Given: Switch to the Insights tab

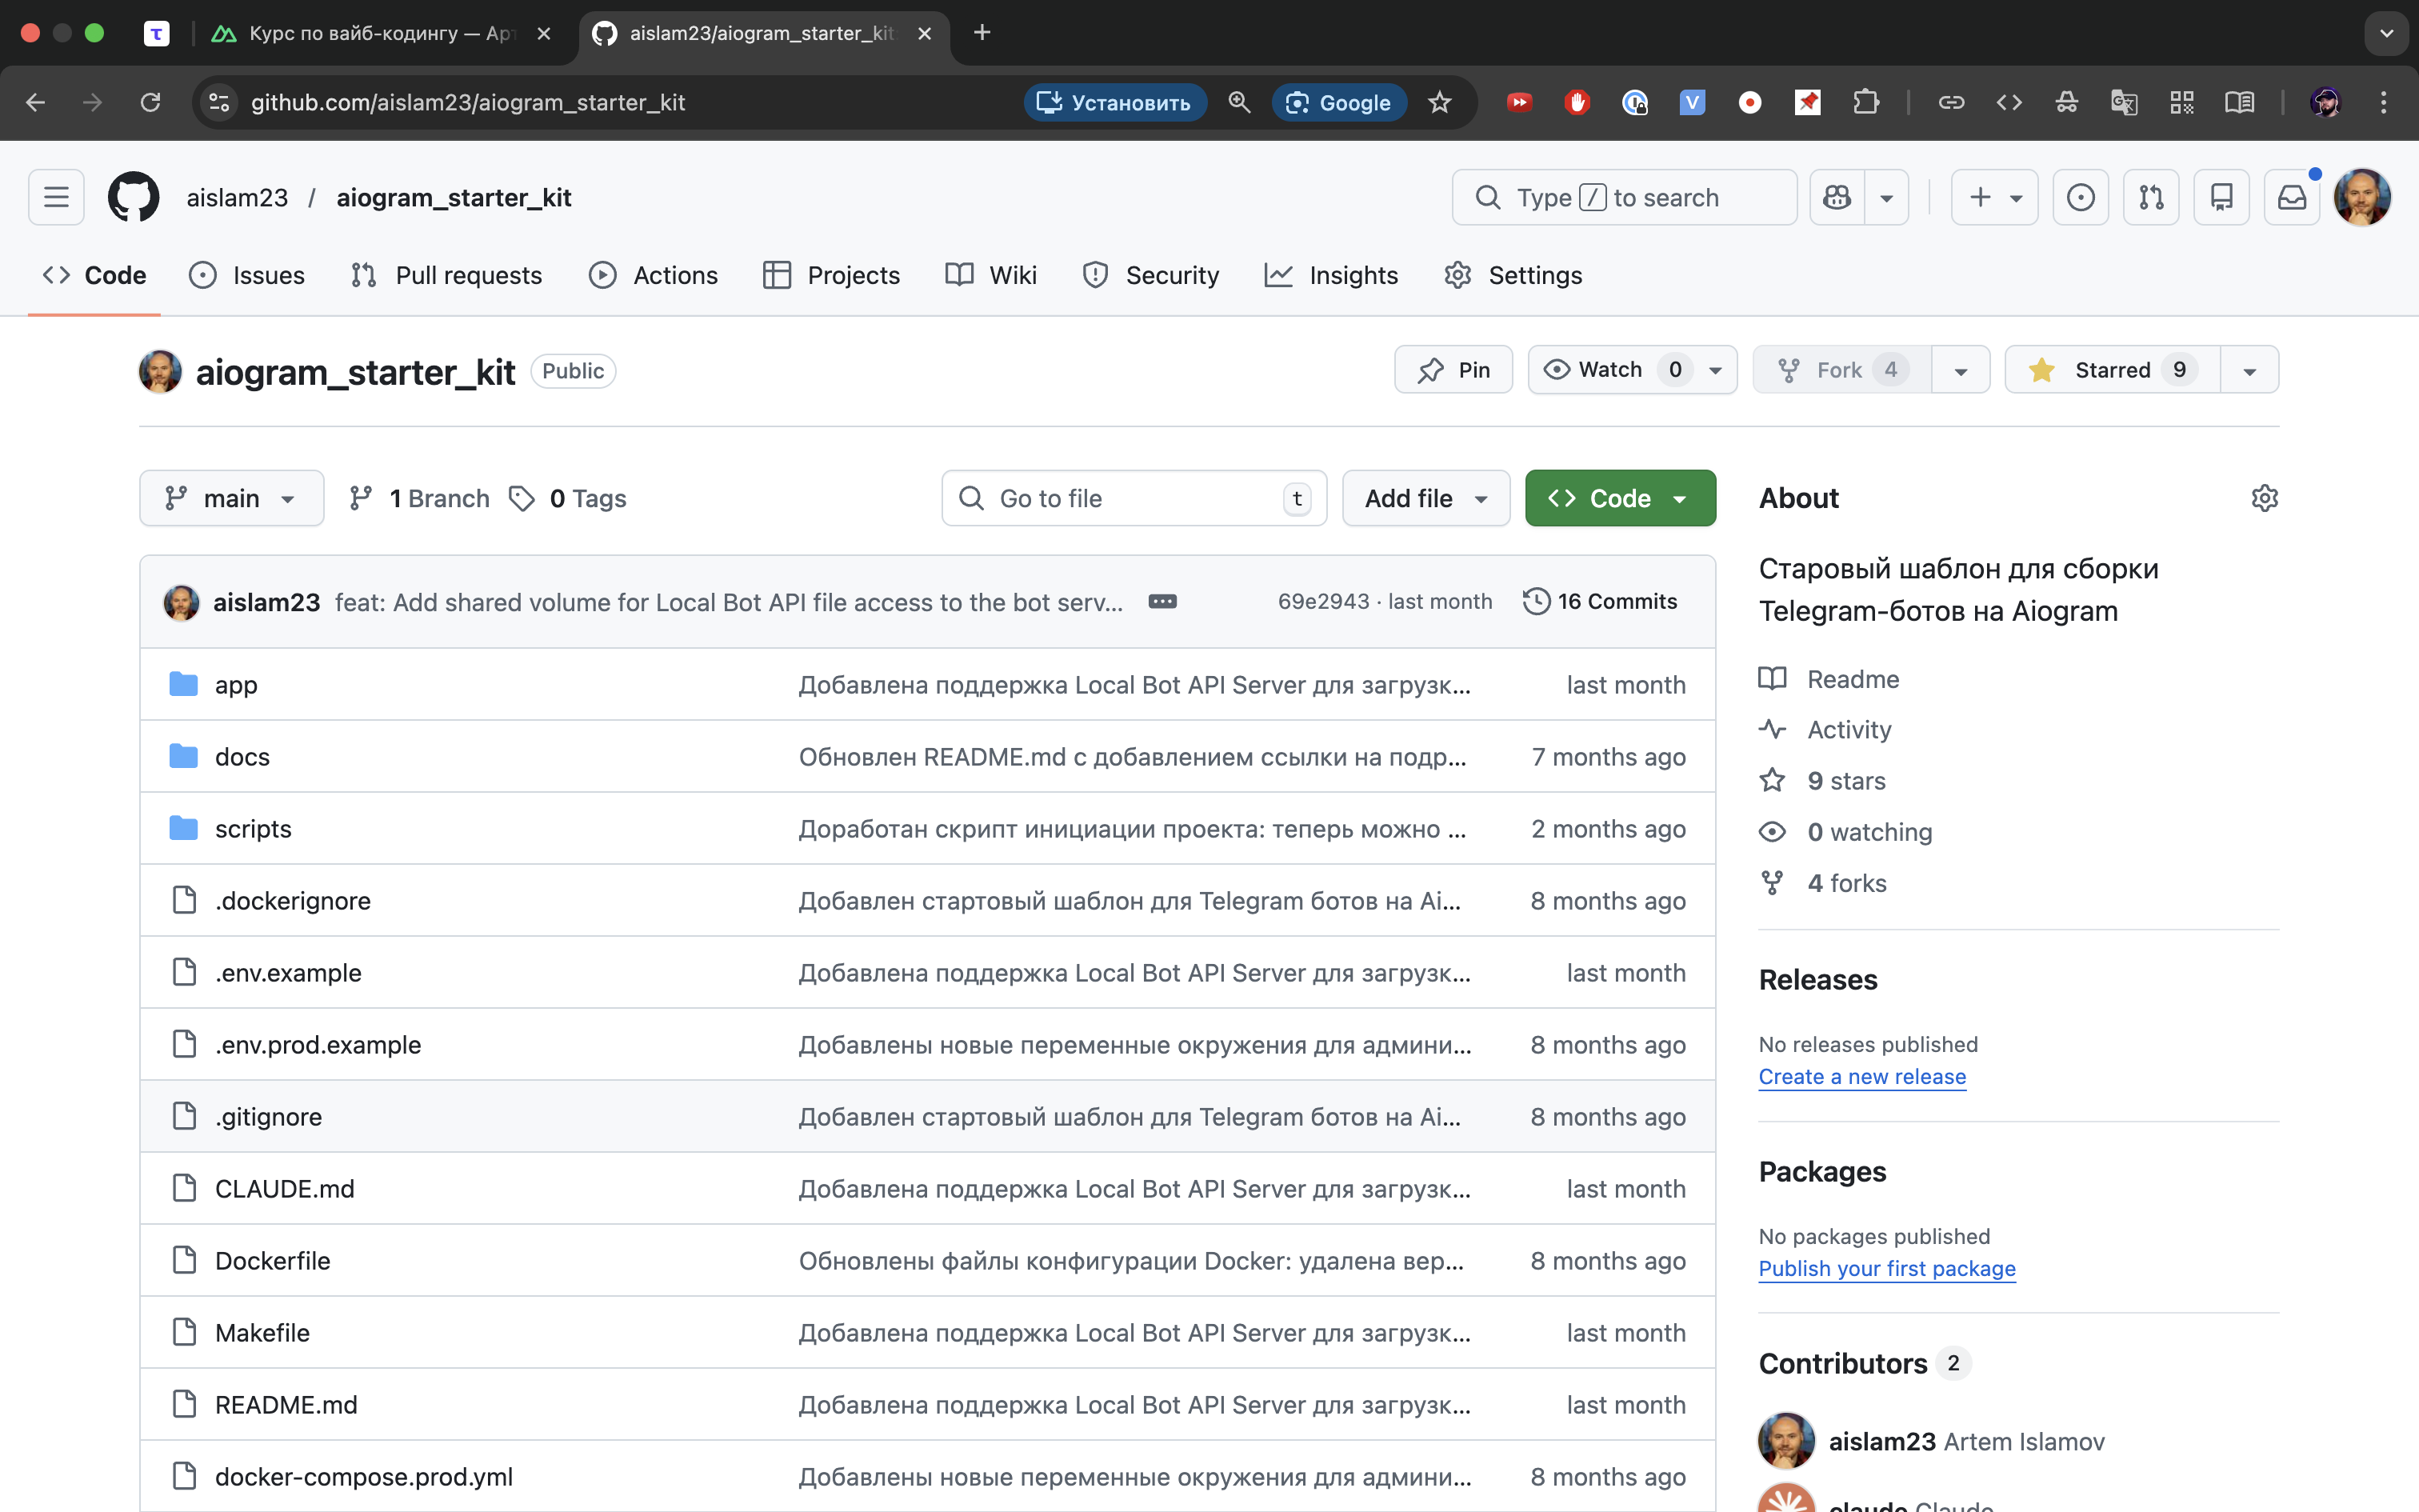Looking at the screenshot, I should [1331, 275].
